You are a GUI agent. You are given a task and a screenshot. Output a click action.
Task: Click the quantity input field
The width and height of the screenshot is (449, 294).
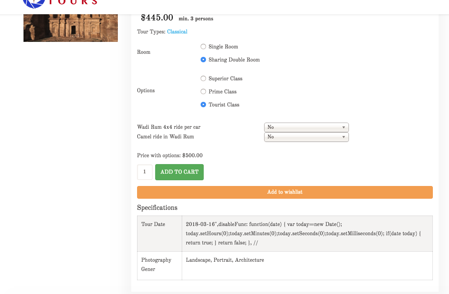(145, 172)
